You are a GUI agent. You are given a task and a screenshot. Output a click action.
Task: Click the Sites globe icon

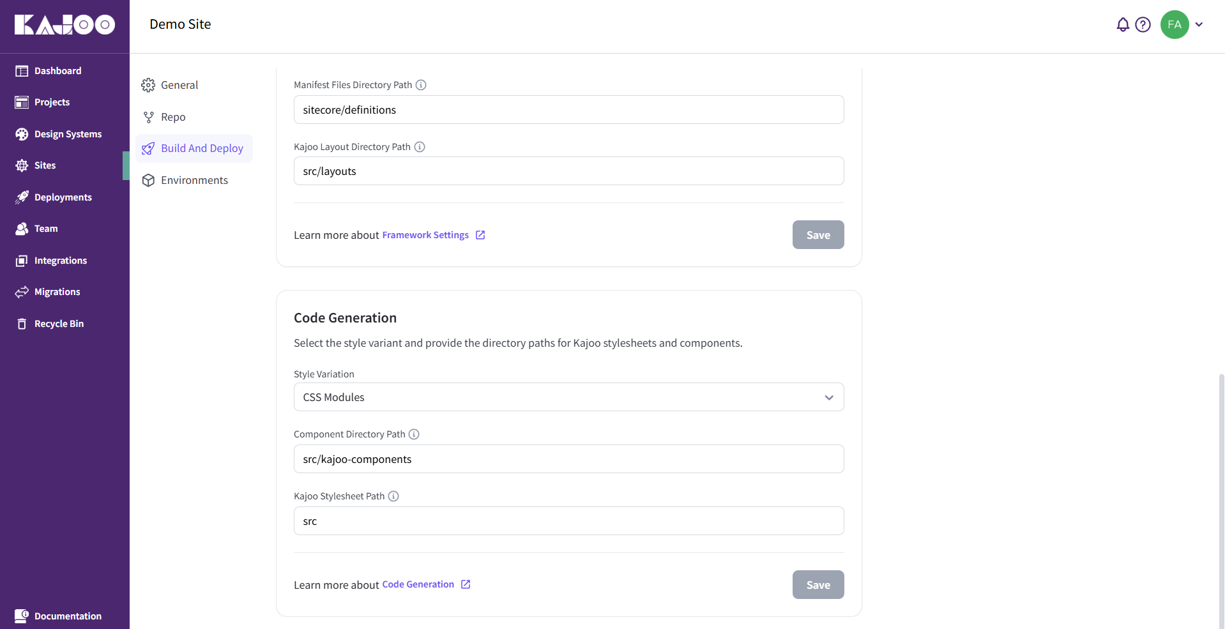22,165
